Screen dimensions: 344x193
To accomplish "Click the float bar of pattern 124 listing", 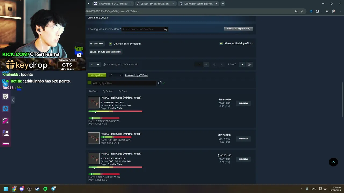I will click(x=115, y=111).
